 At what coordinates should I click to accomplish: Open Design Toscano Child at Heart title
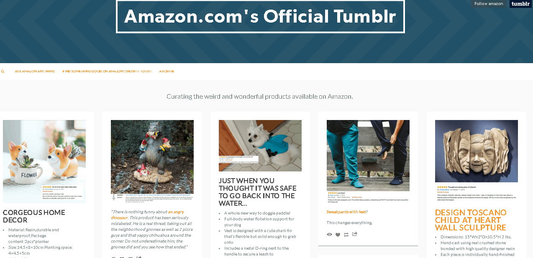(471, 220)
